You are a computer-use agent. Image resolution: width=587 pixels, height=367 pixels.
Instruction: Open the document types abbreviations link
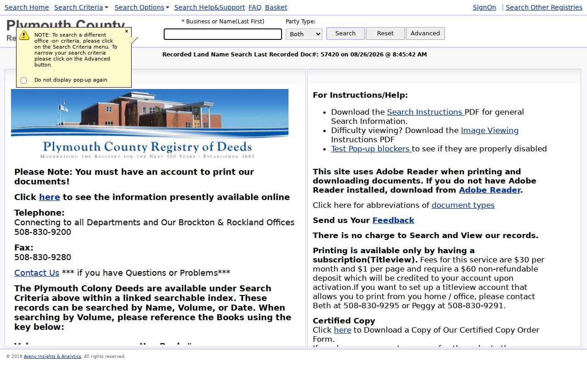463,205
